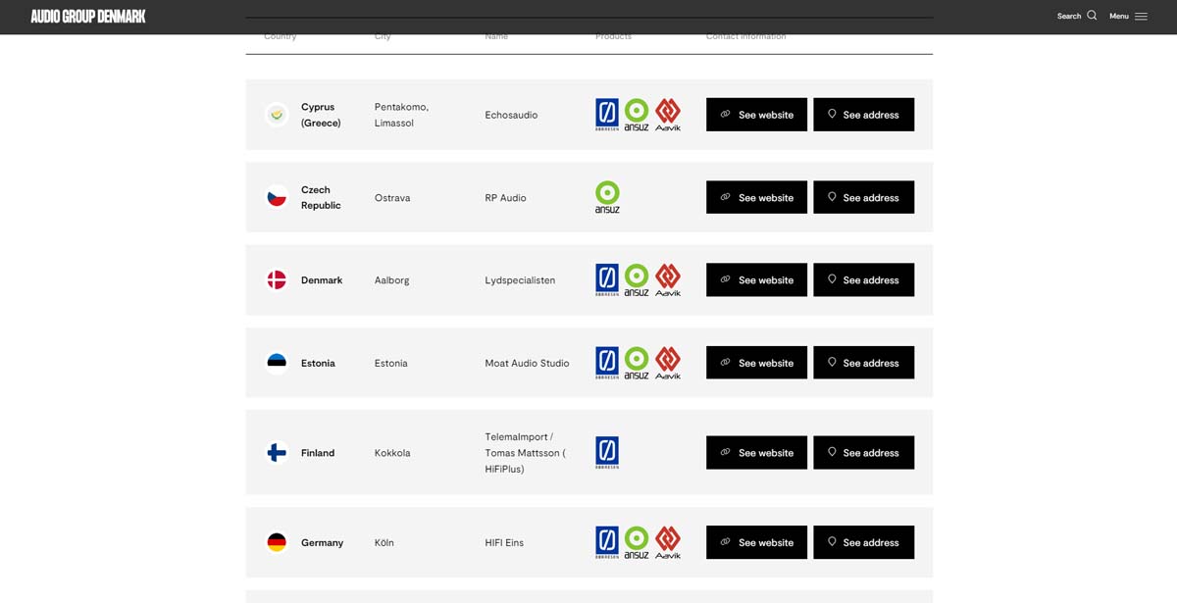Viewport: 1177px width, 603px height.
Task: Click the Finland flag icon
Action: tap(277, 453)
